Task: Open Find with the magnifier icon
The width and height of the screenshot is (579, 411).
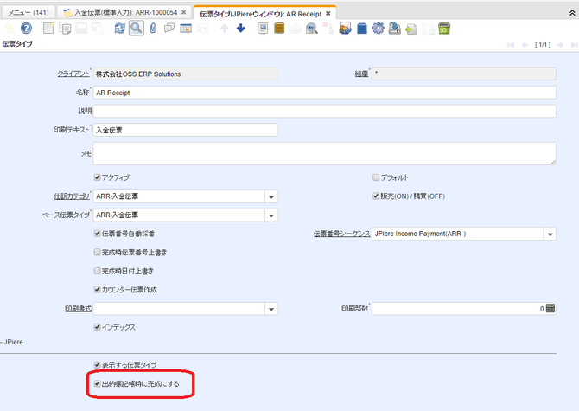Action: [137, 28]
